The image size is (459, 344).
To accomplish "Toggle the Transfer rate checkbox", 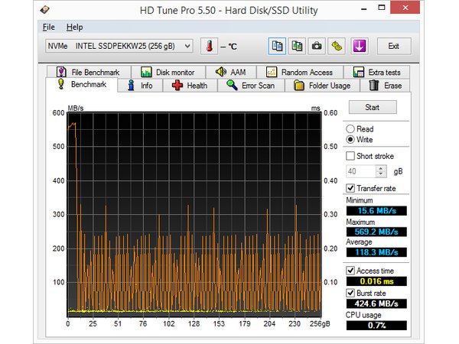I will (x=350, y=188).
